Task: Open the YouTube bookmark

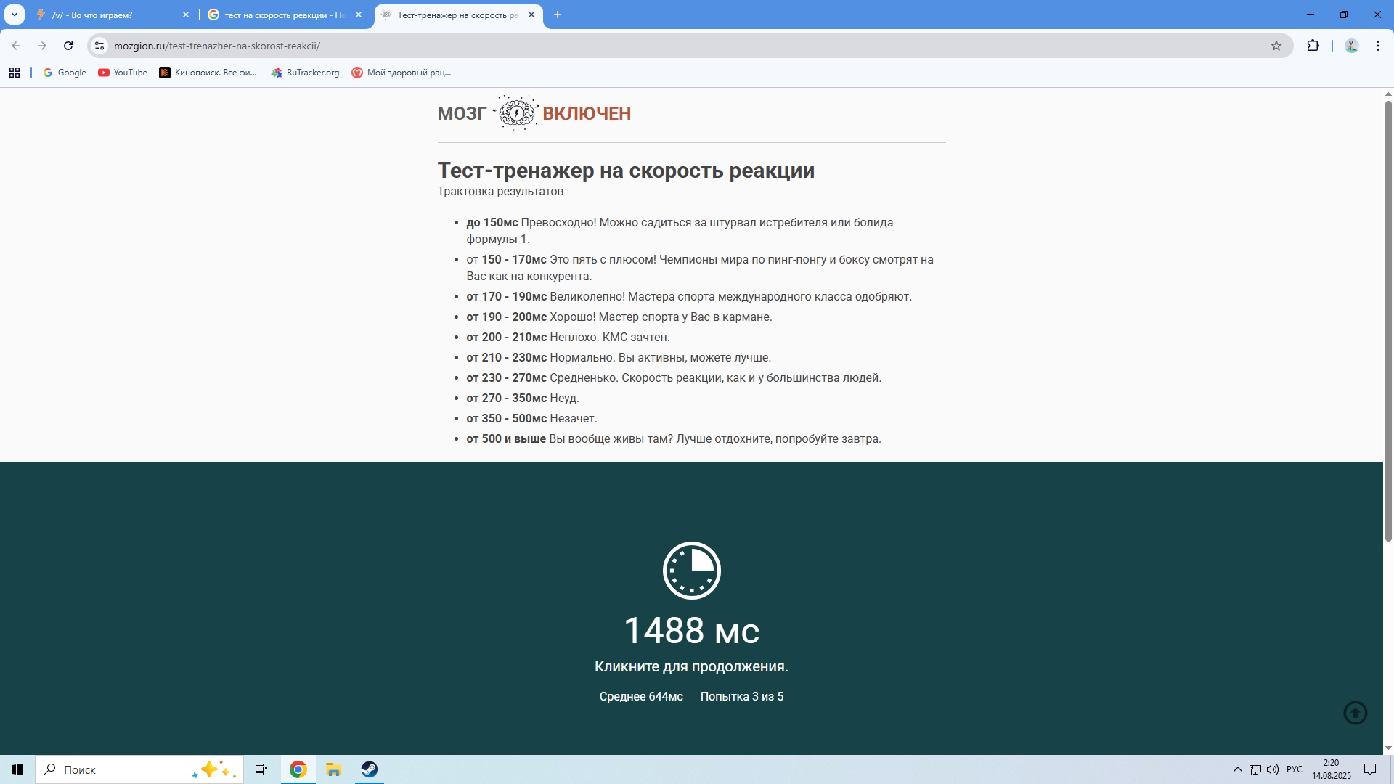Action: coord(123,73)
